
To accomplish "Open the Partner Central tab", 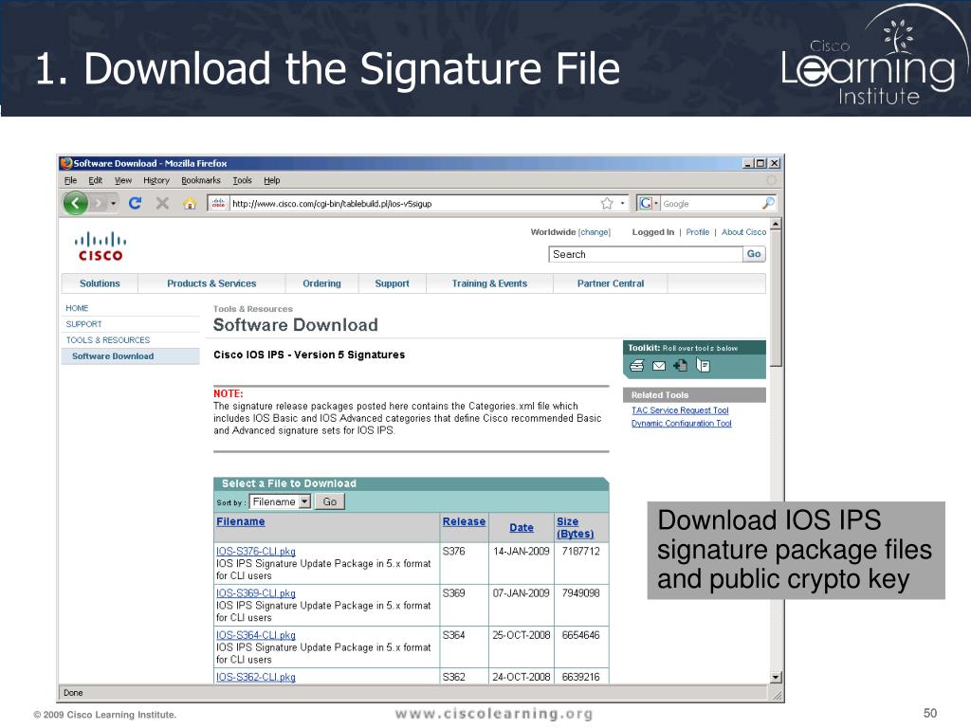I will (611, 283).
